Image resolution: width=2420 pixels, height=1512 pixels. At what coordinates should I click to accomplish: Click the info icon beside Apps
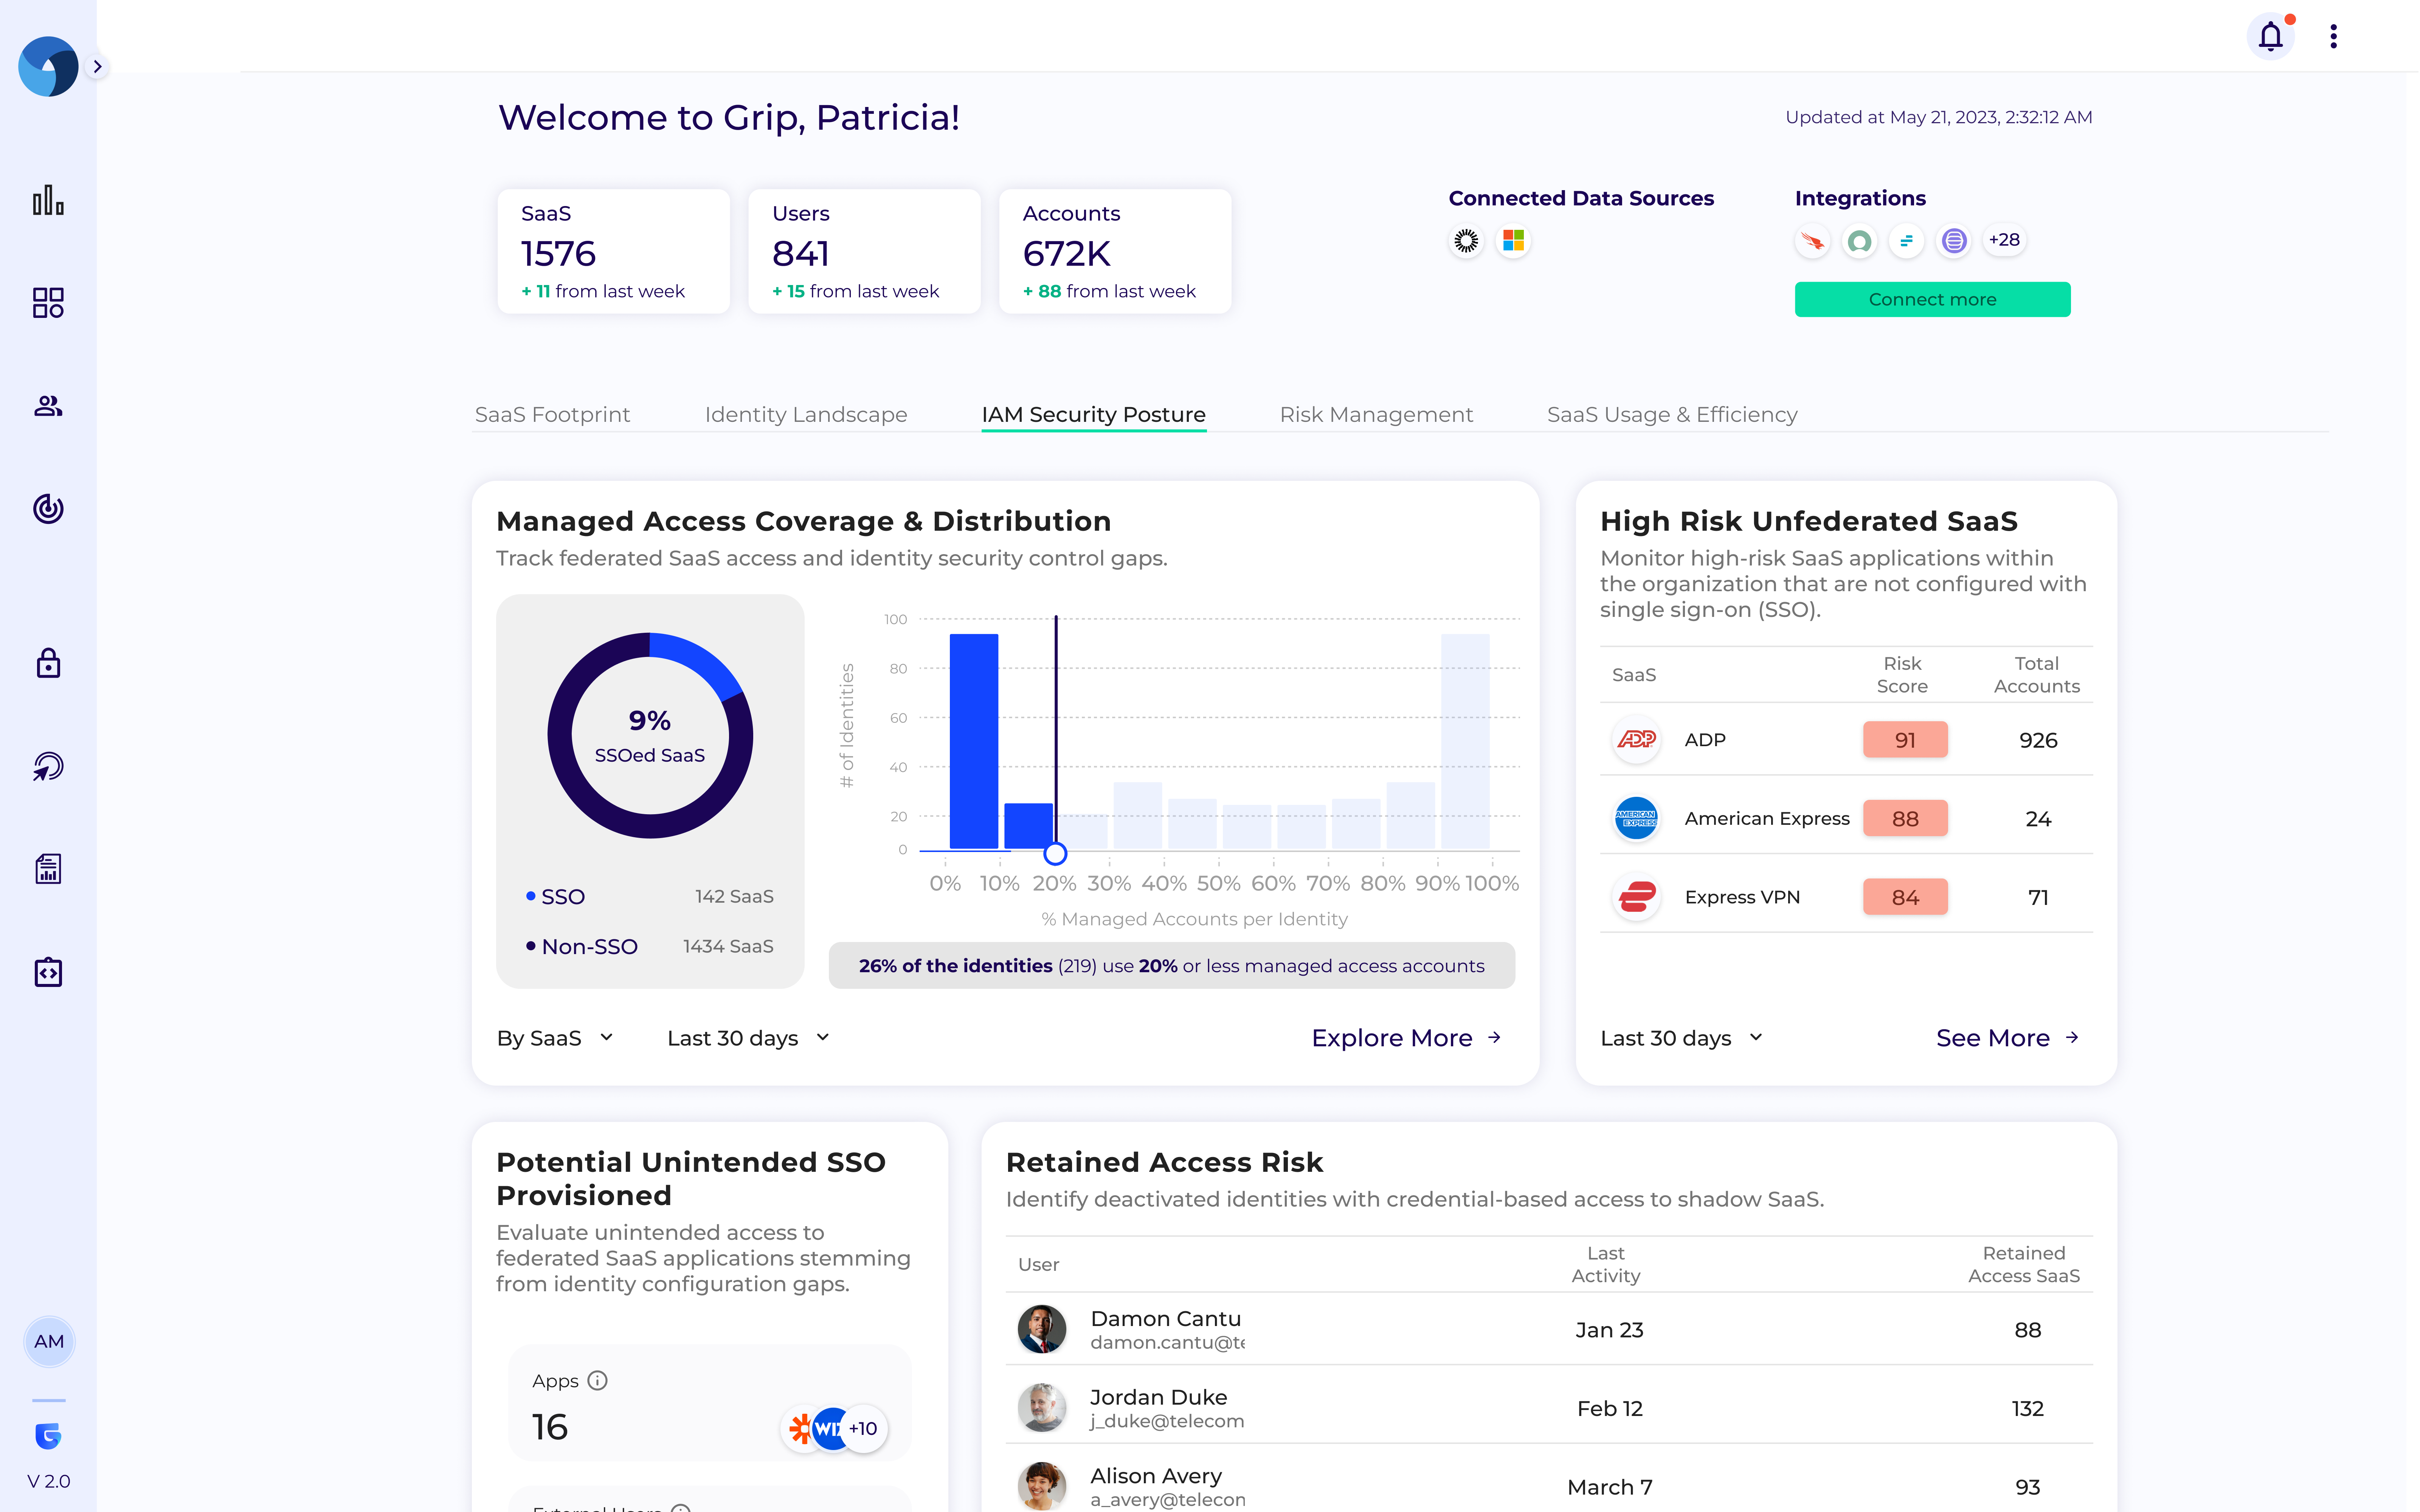pos(598,1380)
